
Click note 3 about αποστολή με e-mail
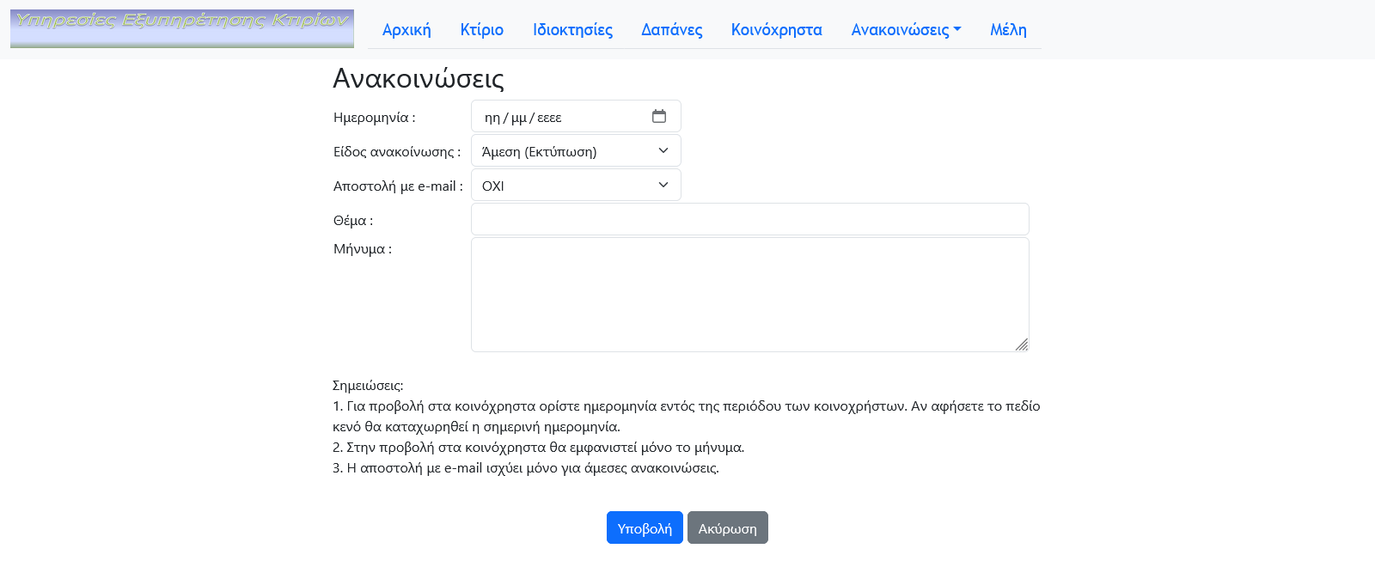point(526,467)
